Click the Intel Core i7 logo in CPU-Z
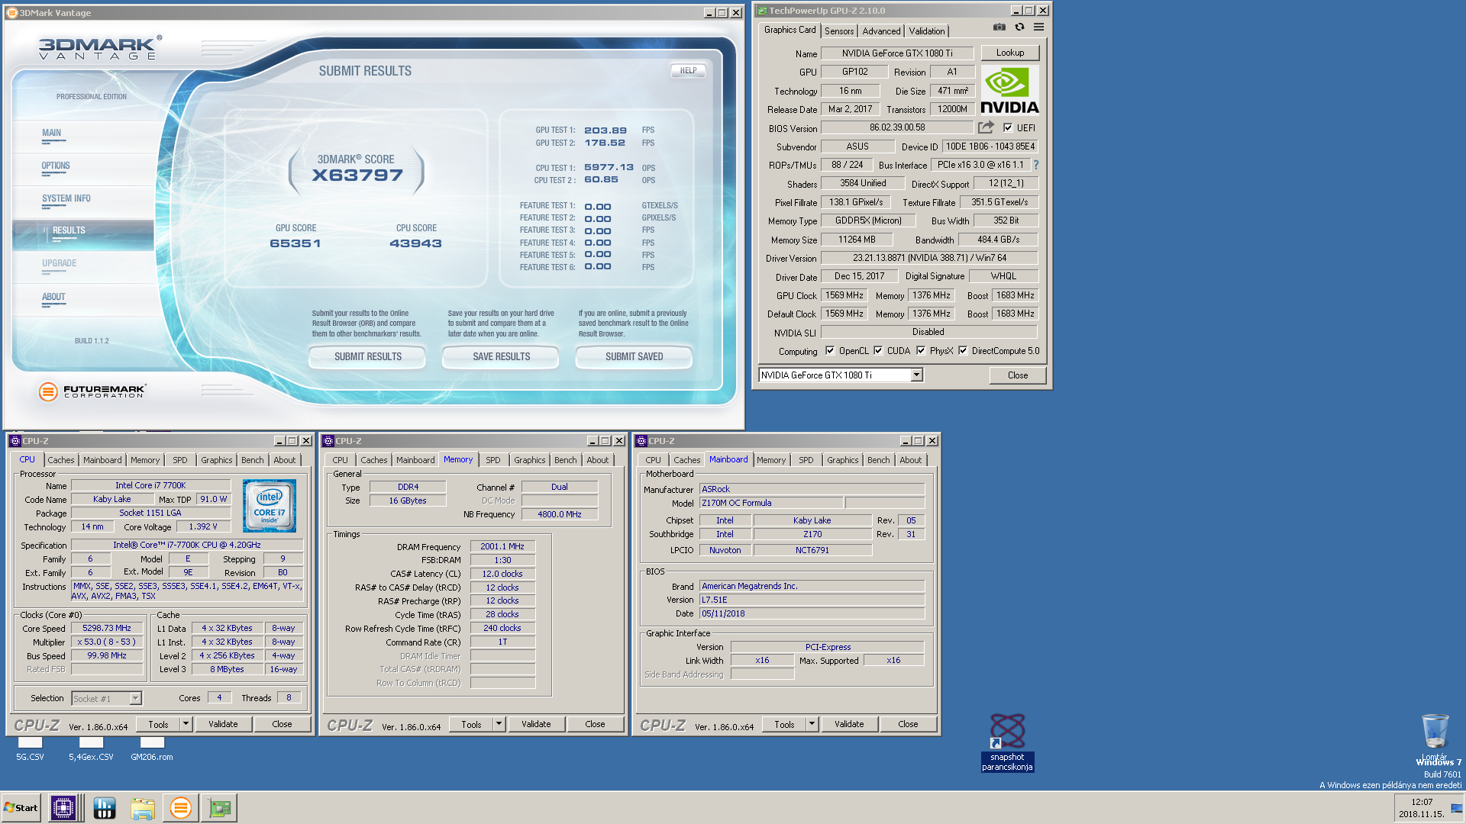Screen dimensions: 1466x824 tap(269, 506)
